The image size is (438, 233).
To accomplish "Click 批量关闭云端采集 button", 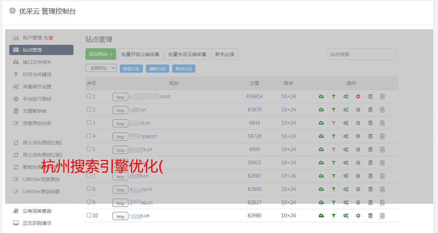I will point(187,54).
